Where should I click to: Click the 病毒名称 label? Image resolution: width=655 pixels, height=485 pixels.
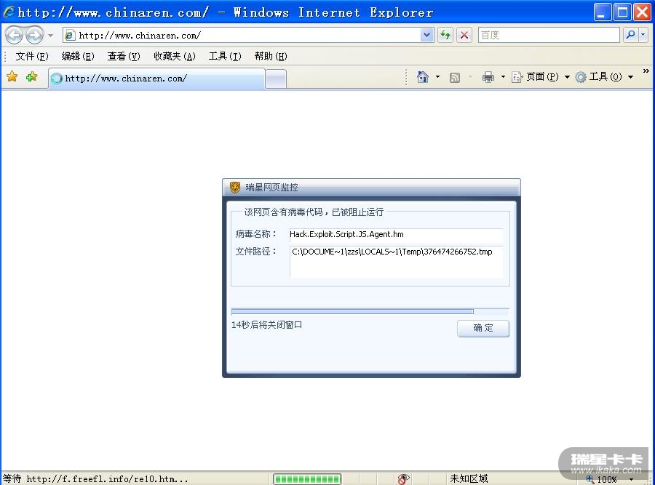(x=255, y=234)
